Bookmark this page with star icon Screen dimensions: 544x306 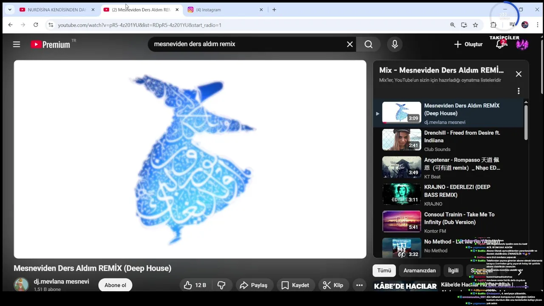pyautogui.click(x=476, y=25)
